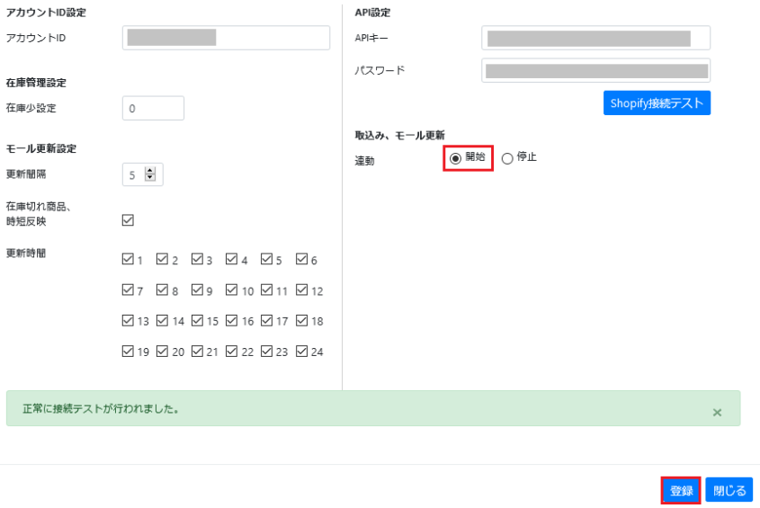Increase the 更新間隔 spinner value
760x508 pixels.
pos(150,171)
